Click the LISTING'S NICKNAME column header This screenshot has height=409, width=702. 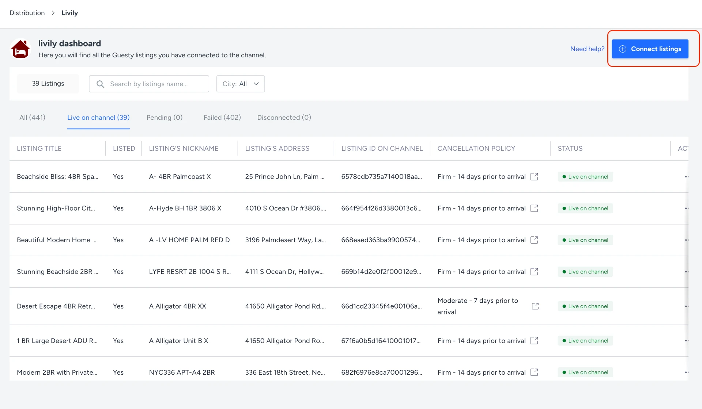pos(184,149)
